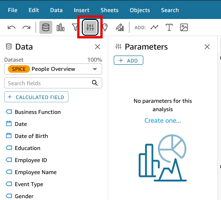Image resolution: width=221 pixels, height=200 pixels.
Task: Open the Themes paintbrush chart icon
Action: pos(120,27)
